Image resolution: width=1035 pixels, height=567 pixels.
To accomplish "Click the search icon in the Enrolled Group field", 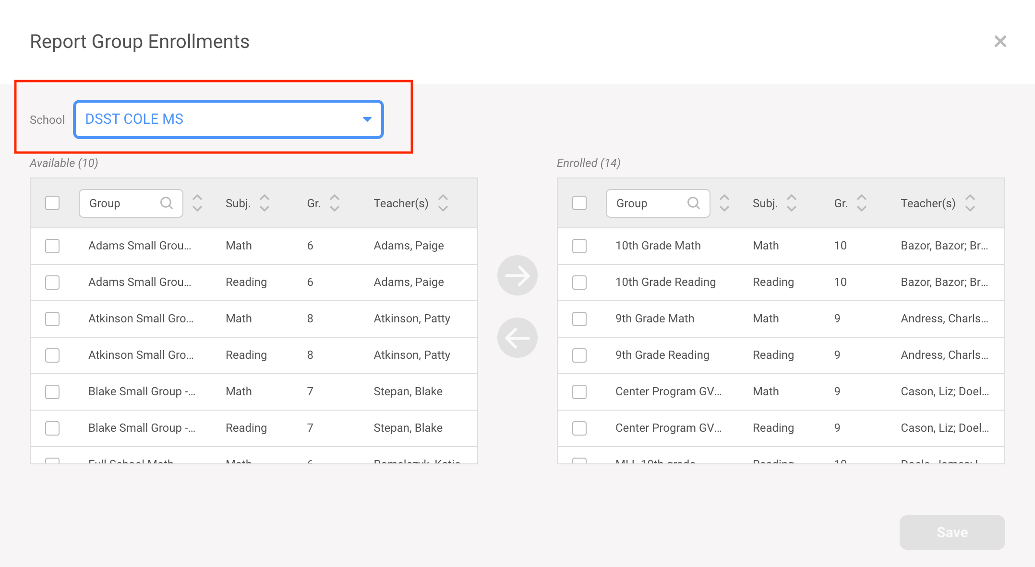I will (694, 203).
